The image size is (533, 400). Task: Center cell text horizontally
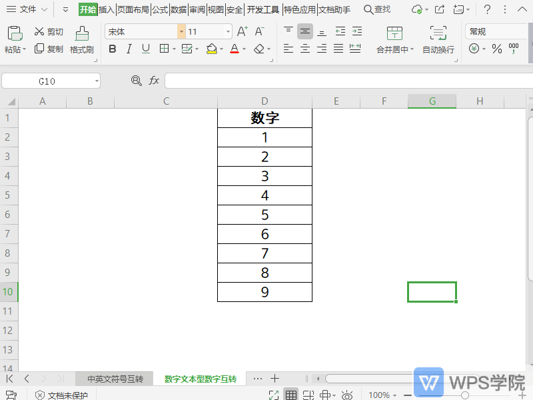(x=305, y=49)
